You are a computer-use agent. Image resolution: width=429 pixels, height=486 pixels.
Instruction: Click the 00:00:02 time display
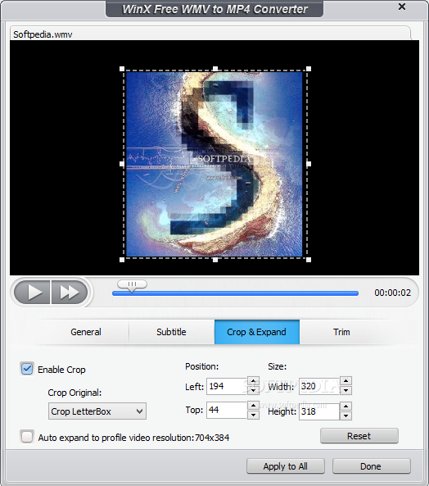point(392,293)
